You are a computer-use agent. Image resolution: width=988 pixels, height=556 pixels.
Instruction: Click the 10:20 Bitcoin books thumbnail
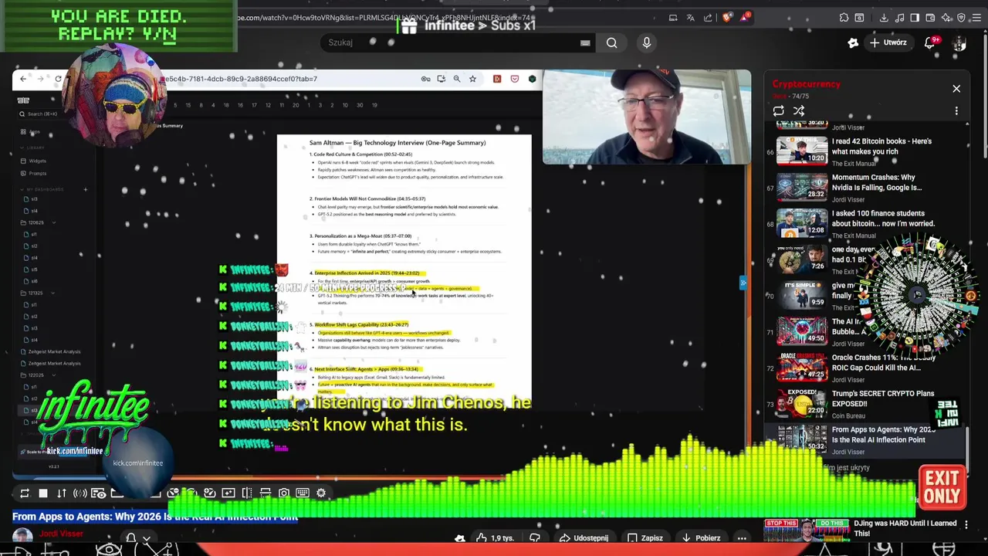click(x=801, y=151)
